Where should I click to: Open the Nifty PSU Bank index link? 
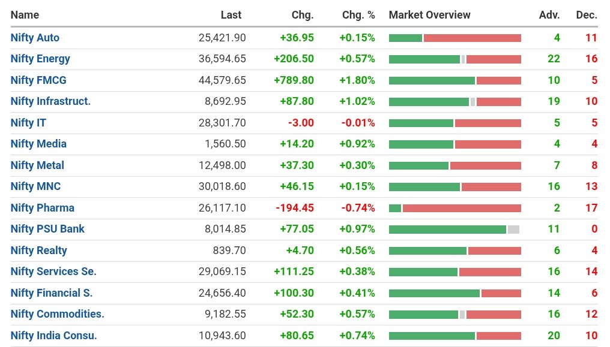47,229
